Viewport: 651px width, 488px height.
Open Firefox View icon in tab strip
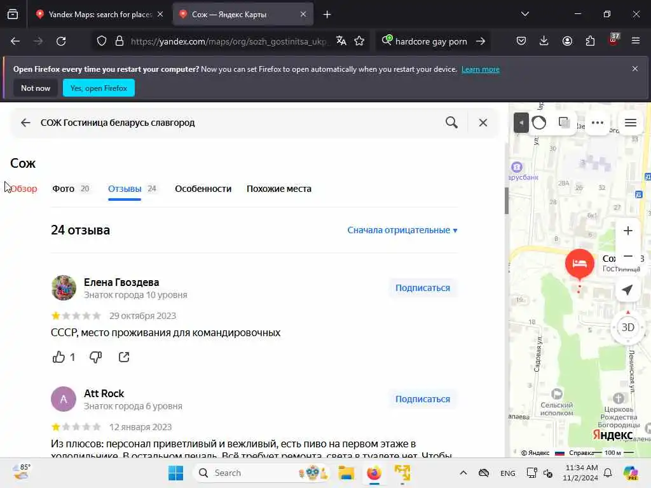(13, 14)
